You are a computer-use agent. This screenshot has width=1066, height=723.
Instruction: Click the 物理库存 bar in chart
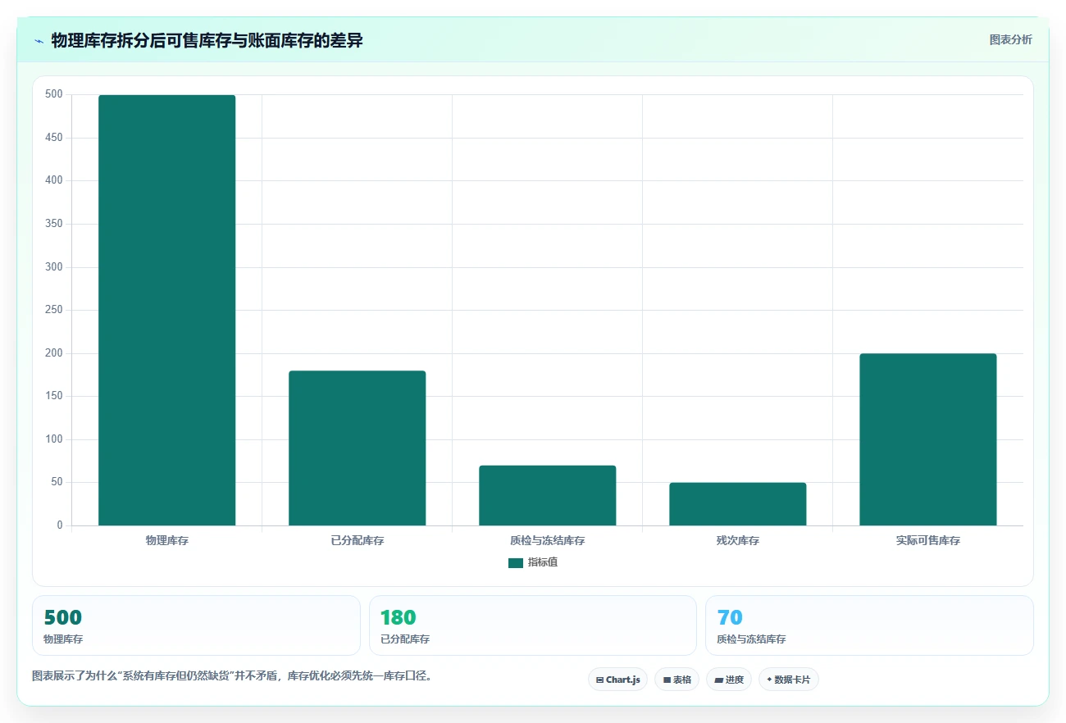(x=167, y=310)
